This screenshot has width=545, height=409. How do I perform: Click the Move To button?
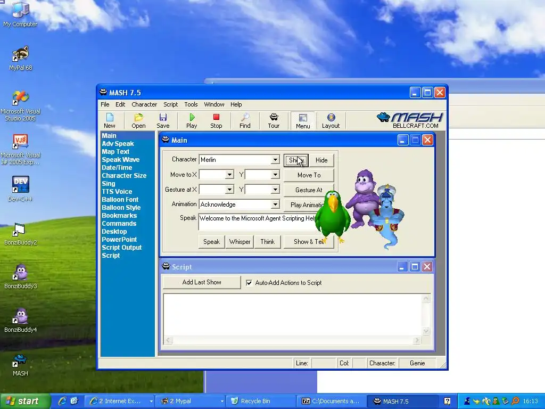click(309, 175)
